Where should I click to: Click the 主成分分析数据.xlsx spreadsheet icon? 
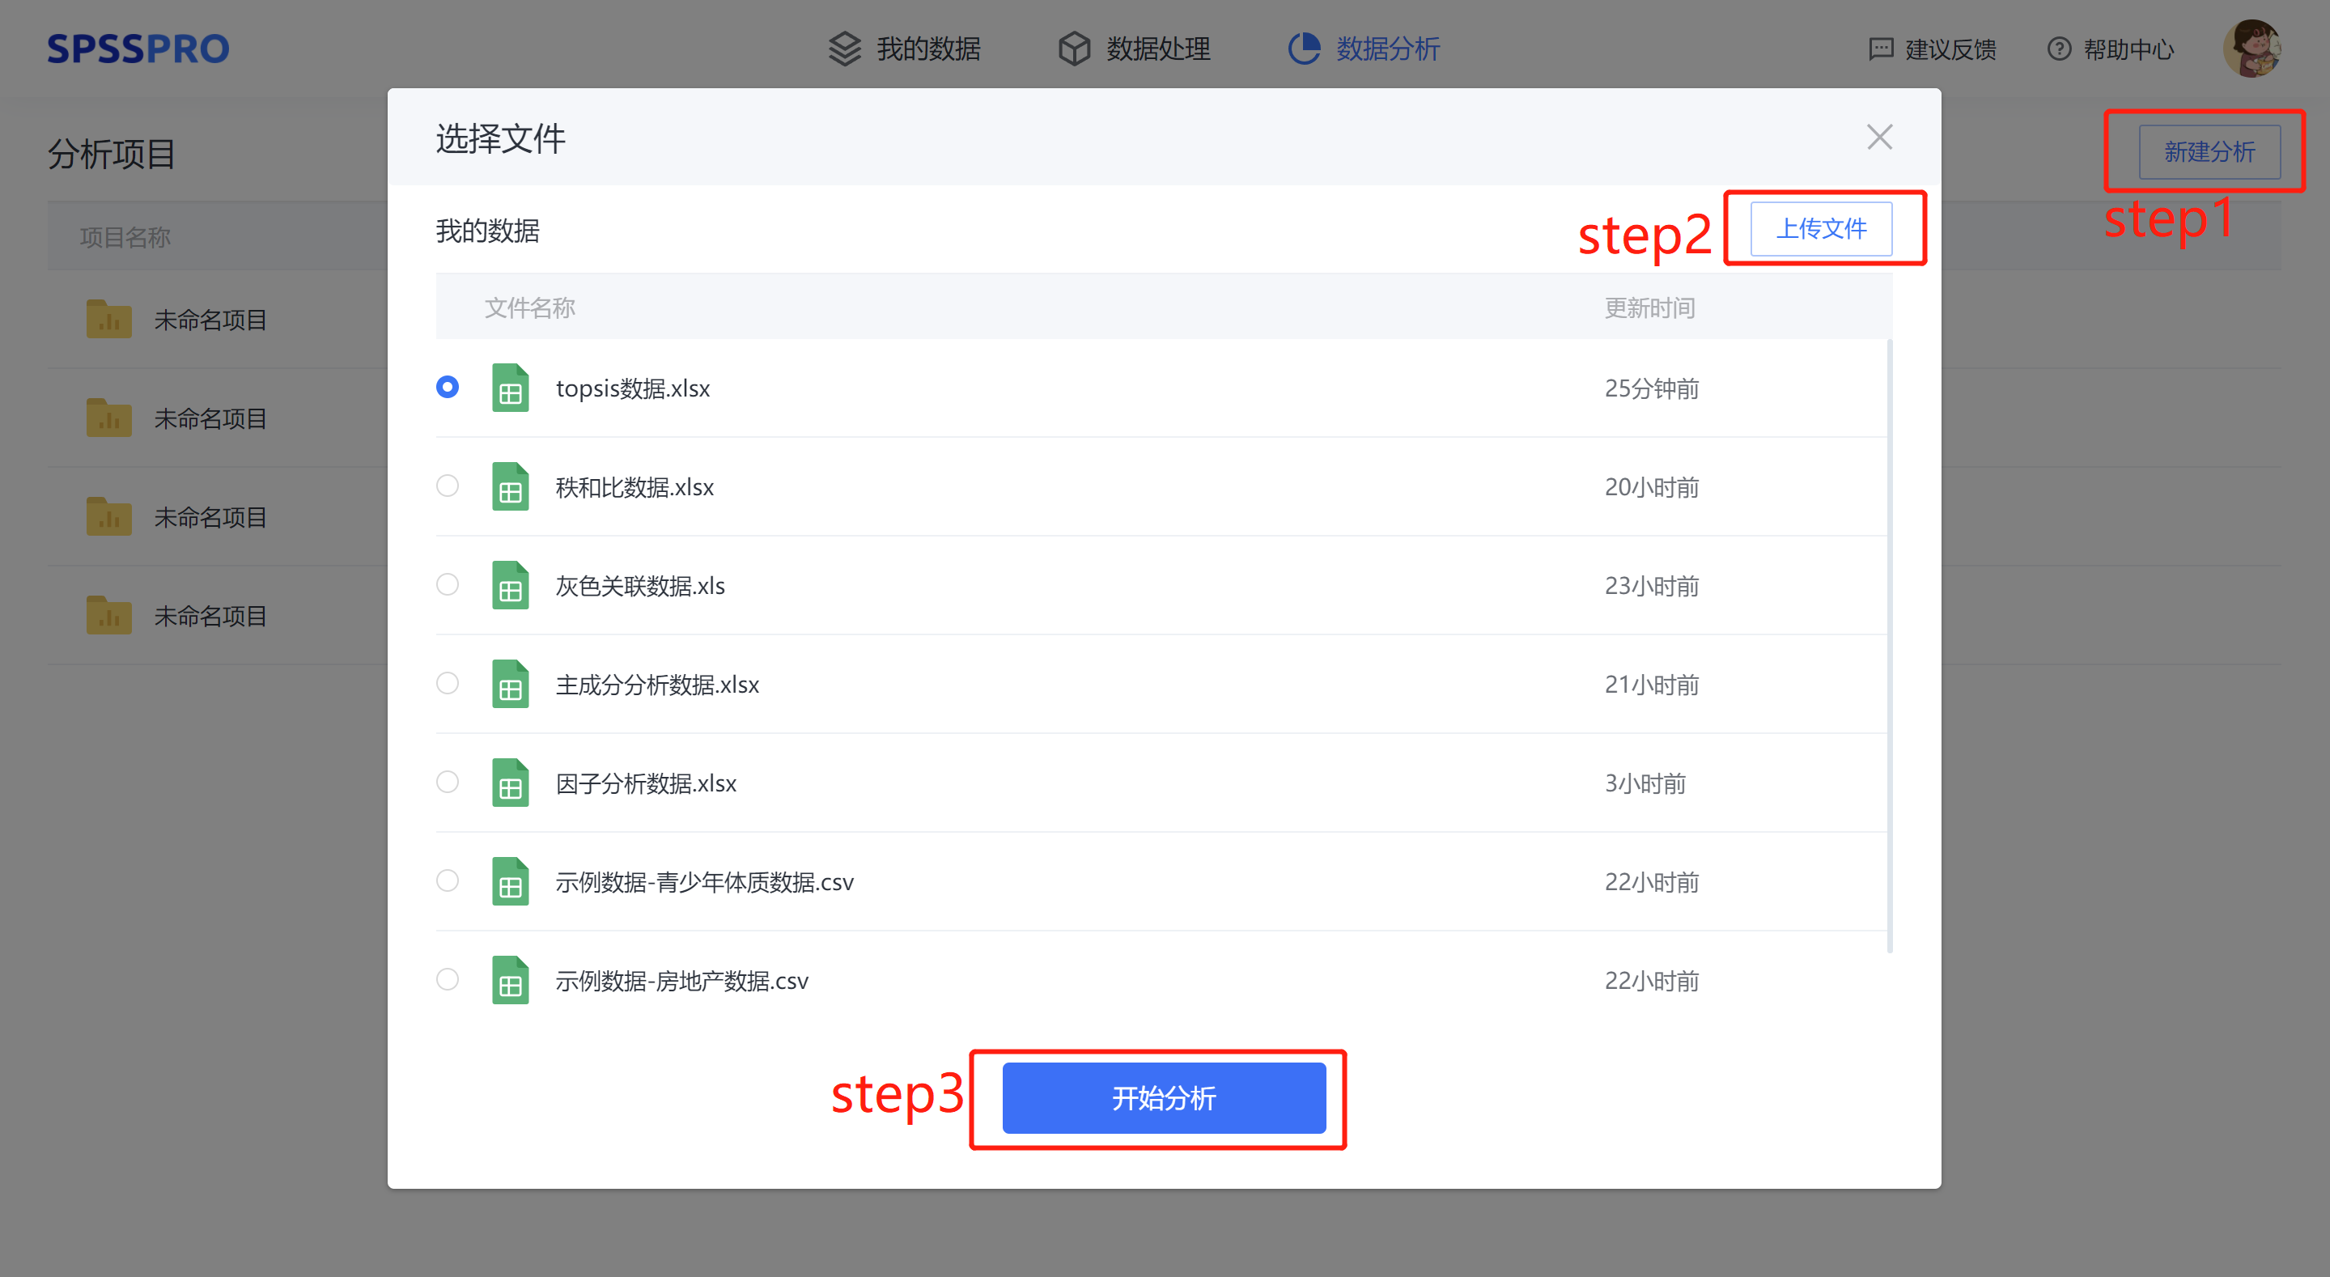point(510,684)
